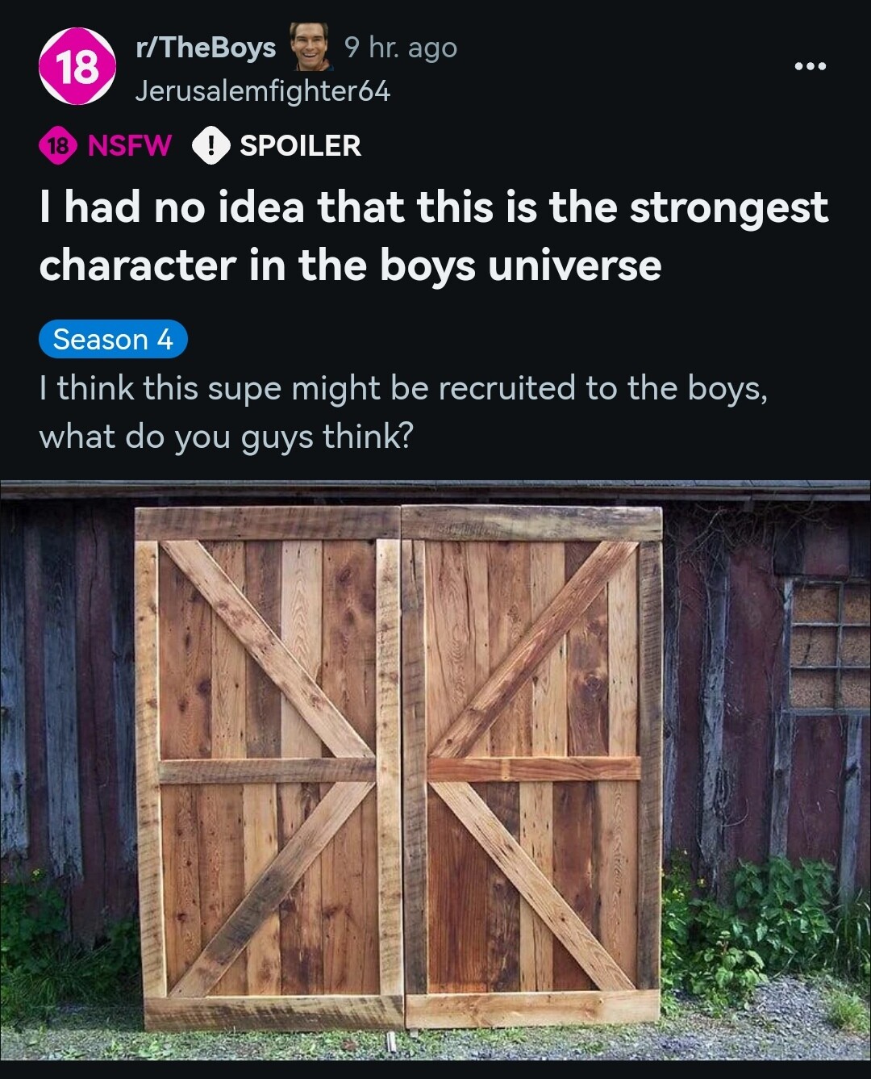Tap the right barn door in the image
871x1079 pixels.
tap(532, 765)
